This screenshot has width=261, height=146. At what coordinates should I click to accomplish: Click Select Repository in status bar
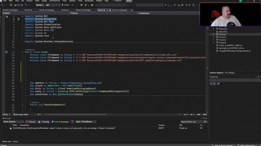[x=248, y=145]
